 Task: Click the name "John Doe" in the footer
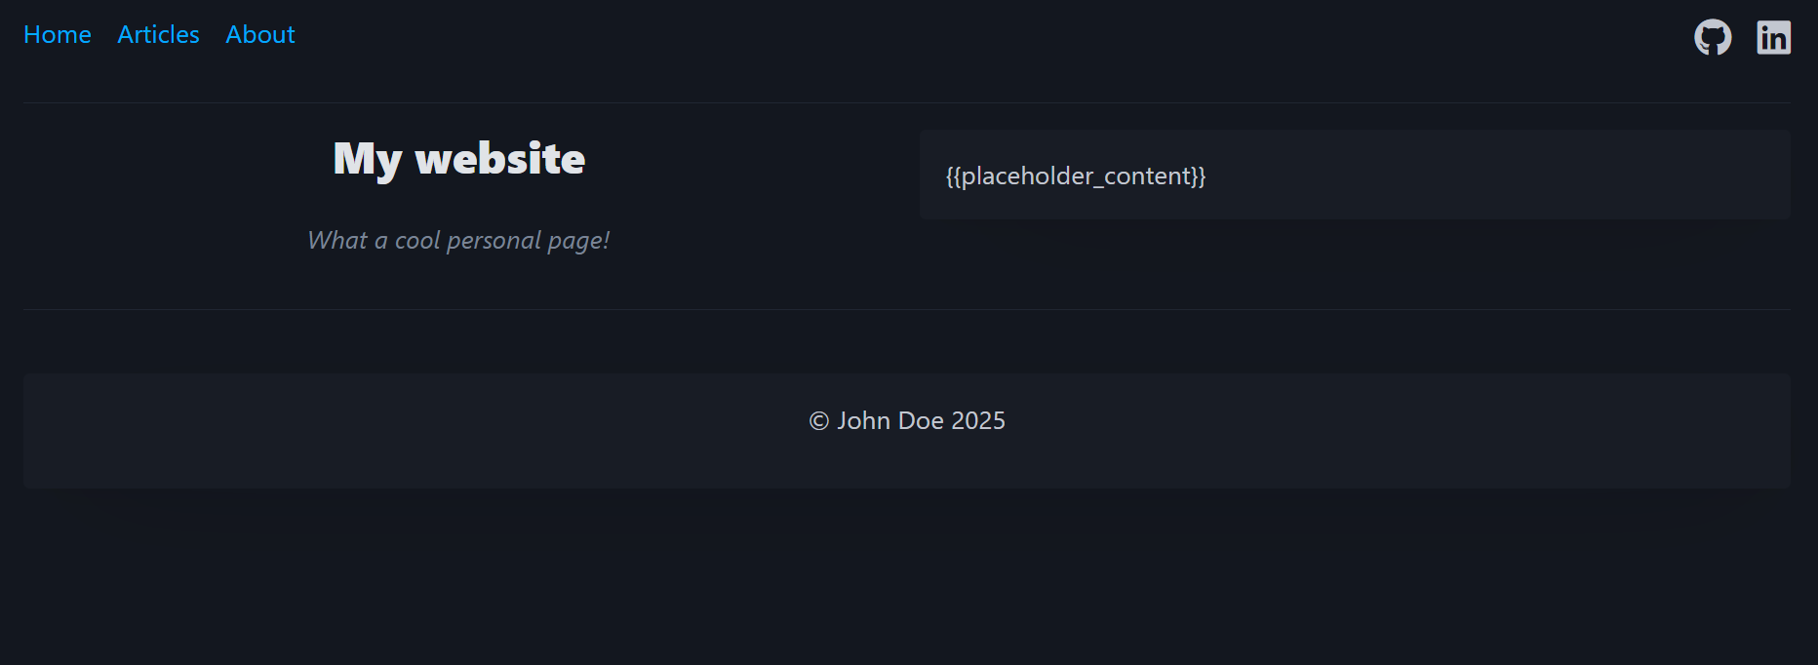tap(890, 421)
